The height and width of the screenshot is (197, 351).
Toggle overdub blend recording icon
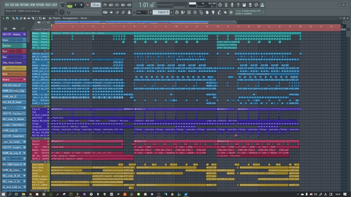coord(123,5)
